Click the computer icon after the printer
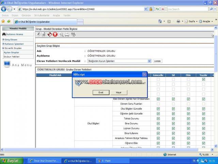The width and height of the screenshot is (218, 164). (x=74, y=35)
